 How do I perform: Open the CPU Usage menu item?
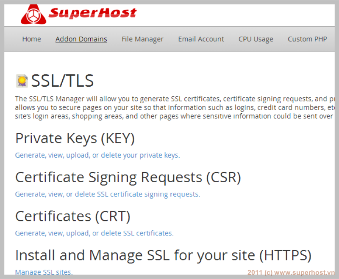tap(256, 39)
